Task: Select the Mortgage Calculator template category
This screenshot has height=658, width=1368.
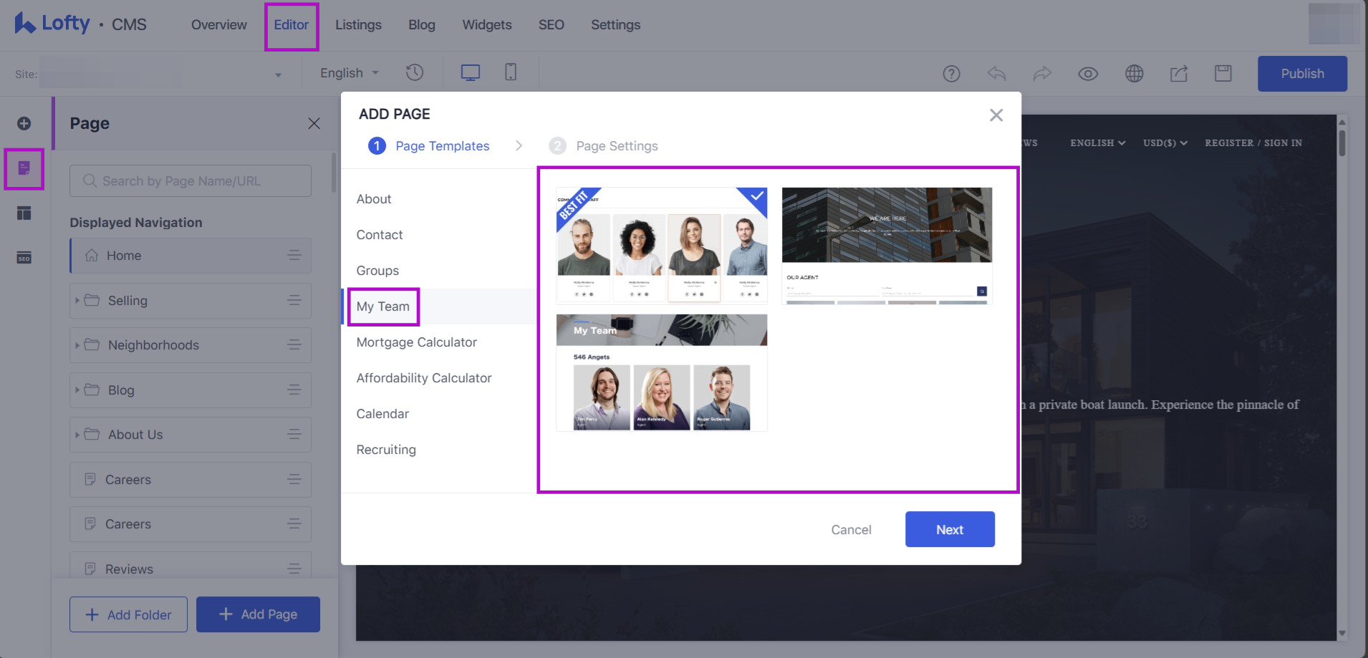Action: (416, 342)
